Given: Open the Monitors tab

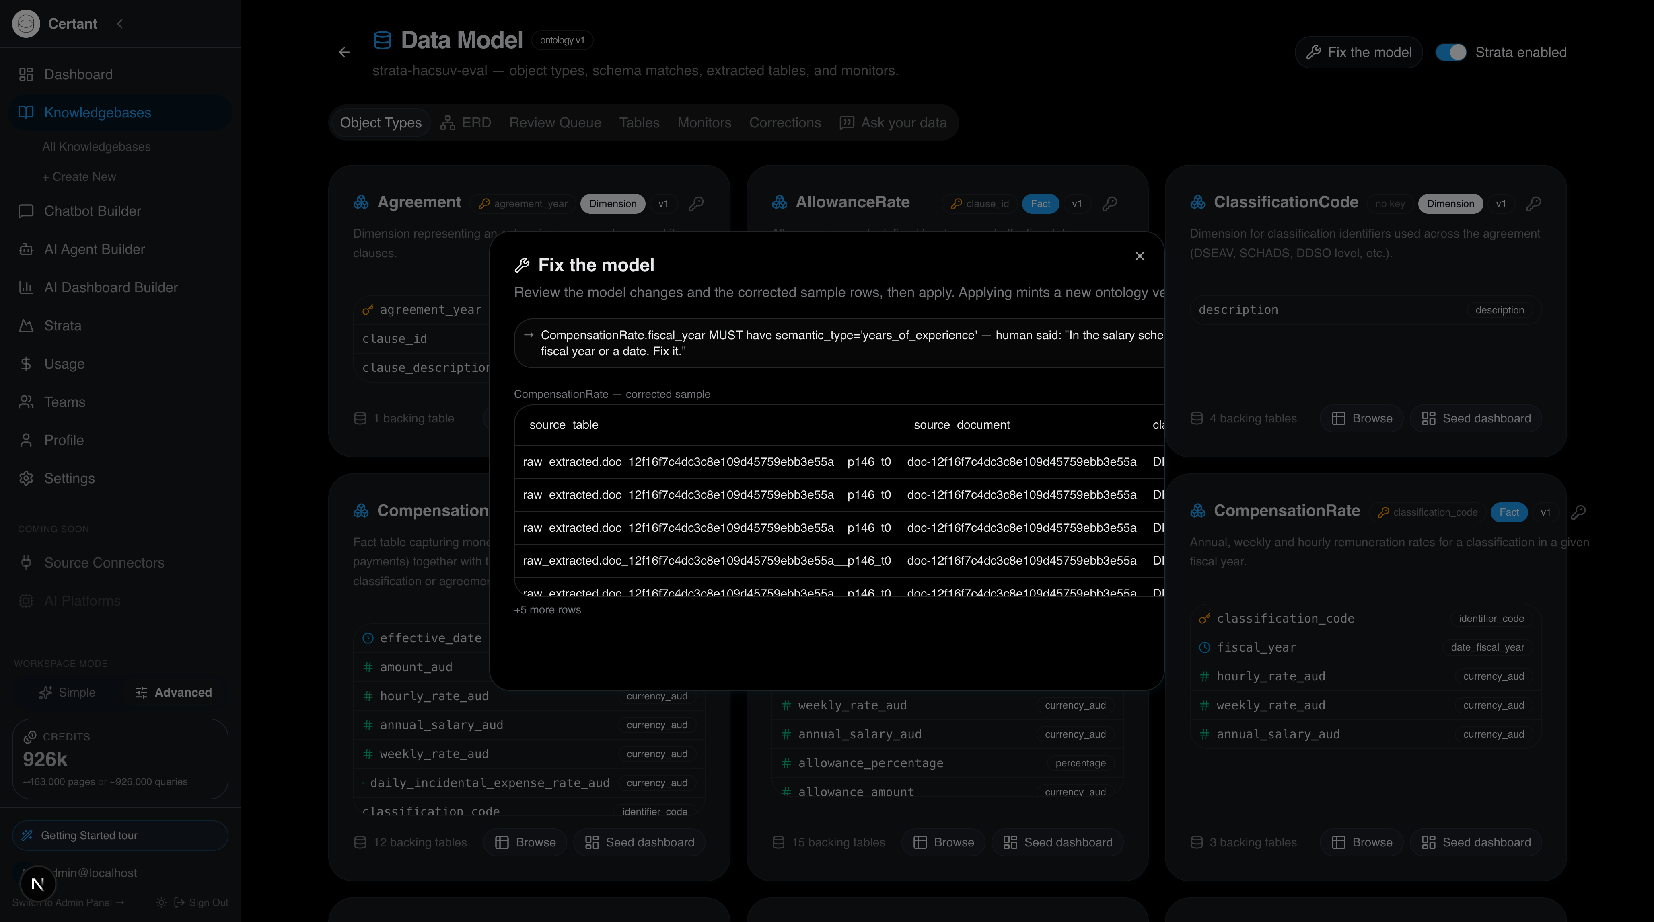Looking at the screenshot, I should point(704,123).
